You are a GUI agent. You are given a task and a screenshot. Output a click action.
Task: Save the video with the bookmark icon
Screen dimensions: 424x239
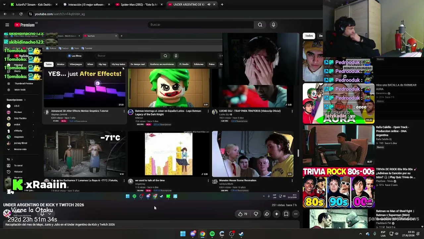coord(286,214)
